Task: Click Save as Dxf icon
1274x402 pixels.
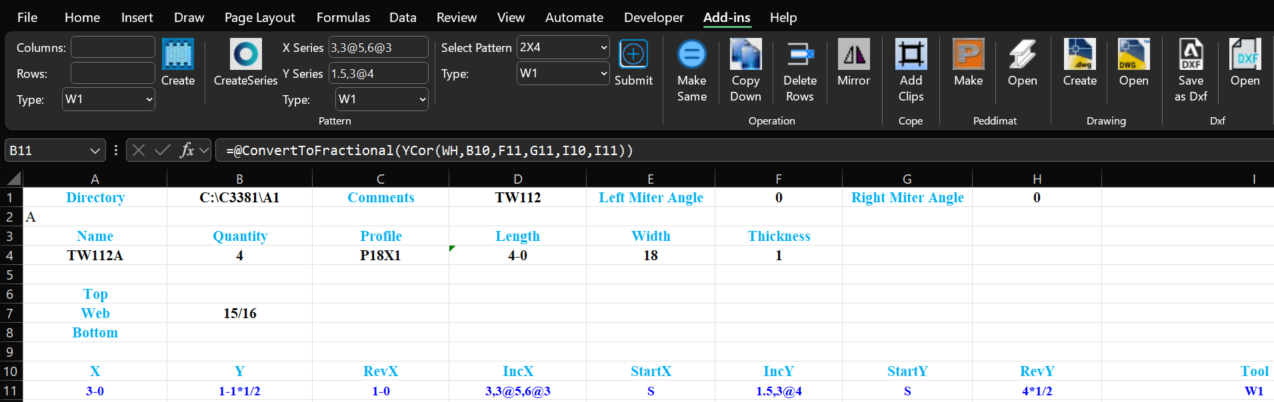Action: point(1191,55)
